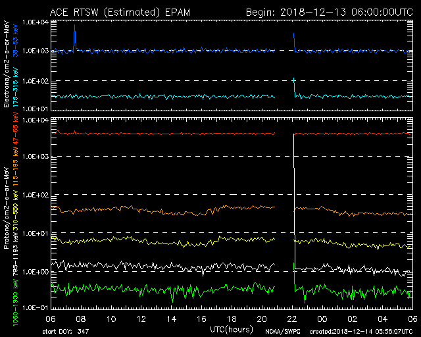
Task: Click the blue electron spike near hour 08
Action: pyautogui.click(x=74, y=36)
